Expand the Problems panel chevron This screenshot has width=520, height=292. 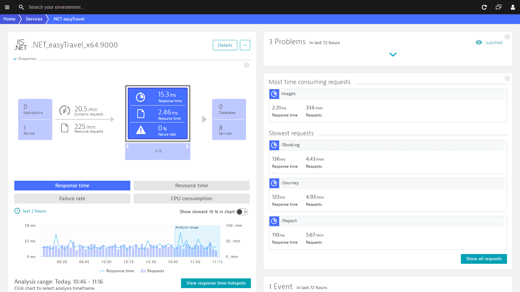393,55
